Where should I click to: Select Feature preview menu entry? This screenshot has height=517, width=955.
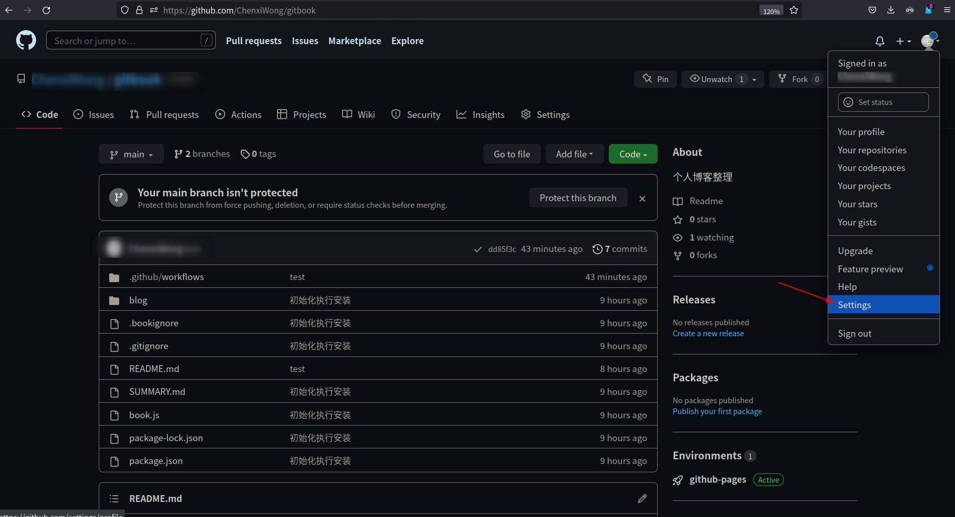click(x=884, y=269)
